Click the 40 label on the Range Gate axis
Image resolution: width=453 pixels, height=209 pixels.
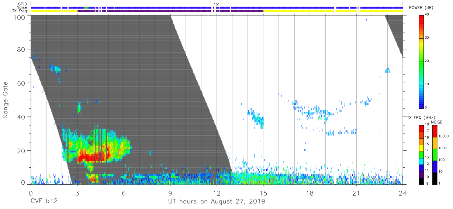21,117
